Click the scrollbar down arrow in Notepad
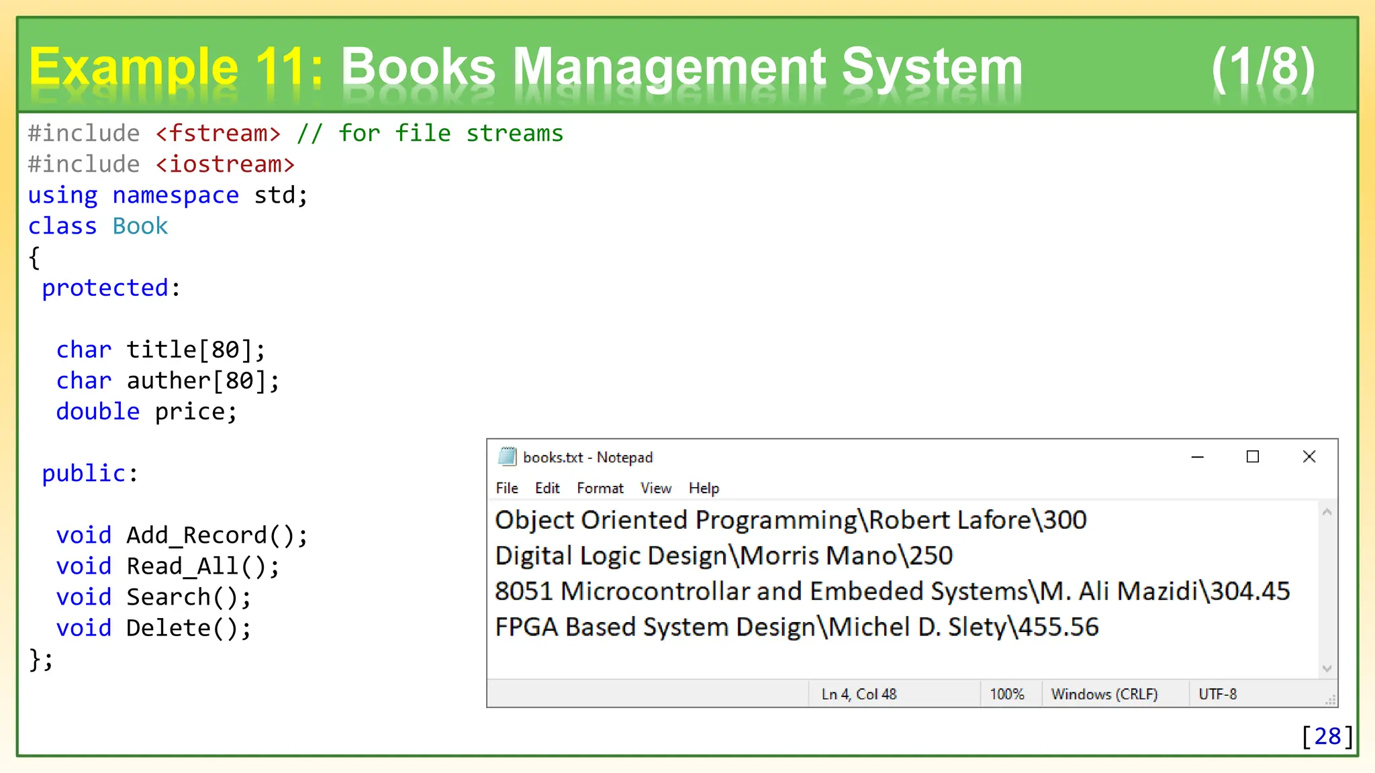This screenshot has height=773, width=1375. 1327,668
